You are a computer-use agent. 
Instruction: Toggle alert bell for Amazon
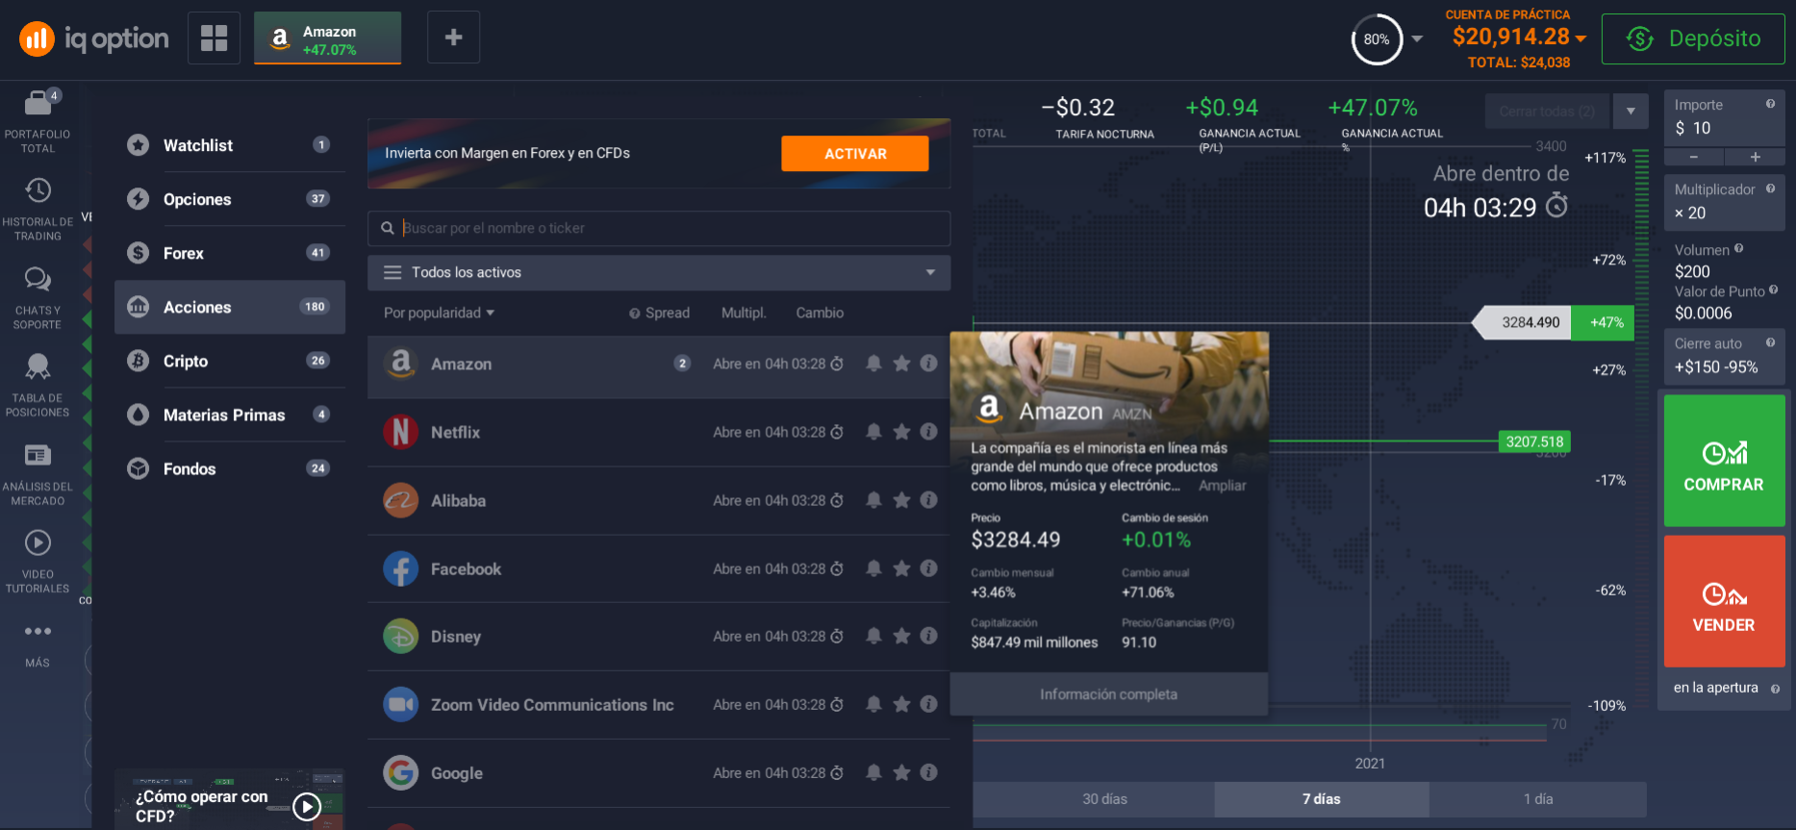coord(873,364)
